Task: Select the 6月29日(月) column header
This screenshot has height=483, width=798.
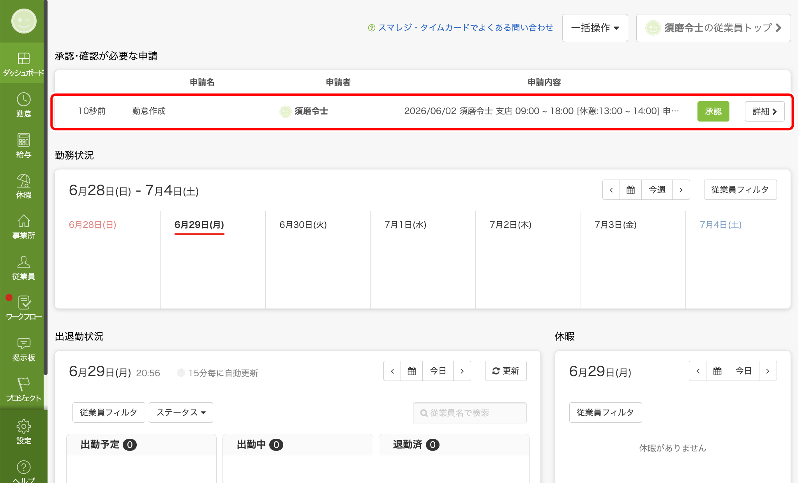Action: 199,225
